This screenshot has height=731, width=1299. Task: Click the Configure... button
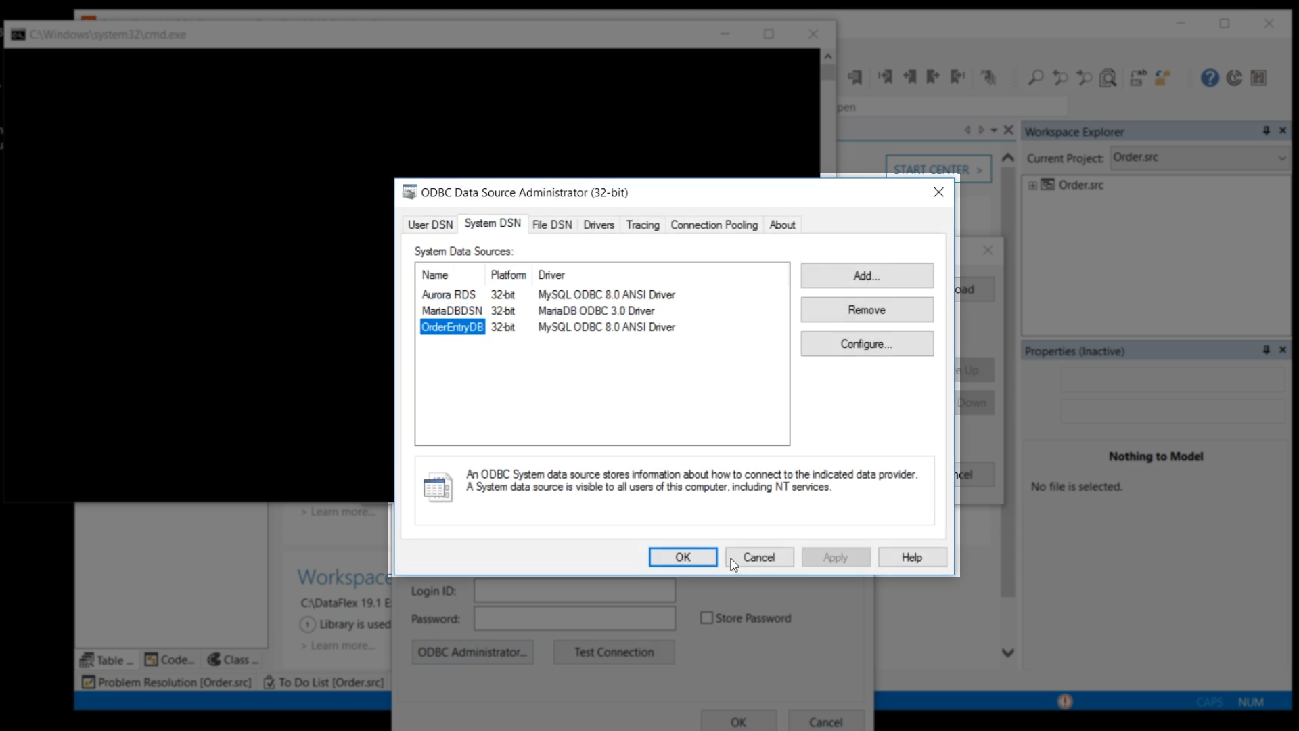[866, 344]
